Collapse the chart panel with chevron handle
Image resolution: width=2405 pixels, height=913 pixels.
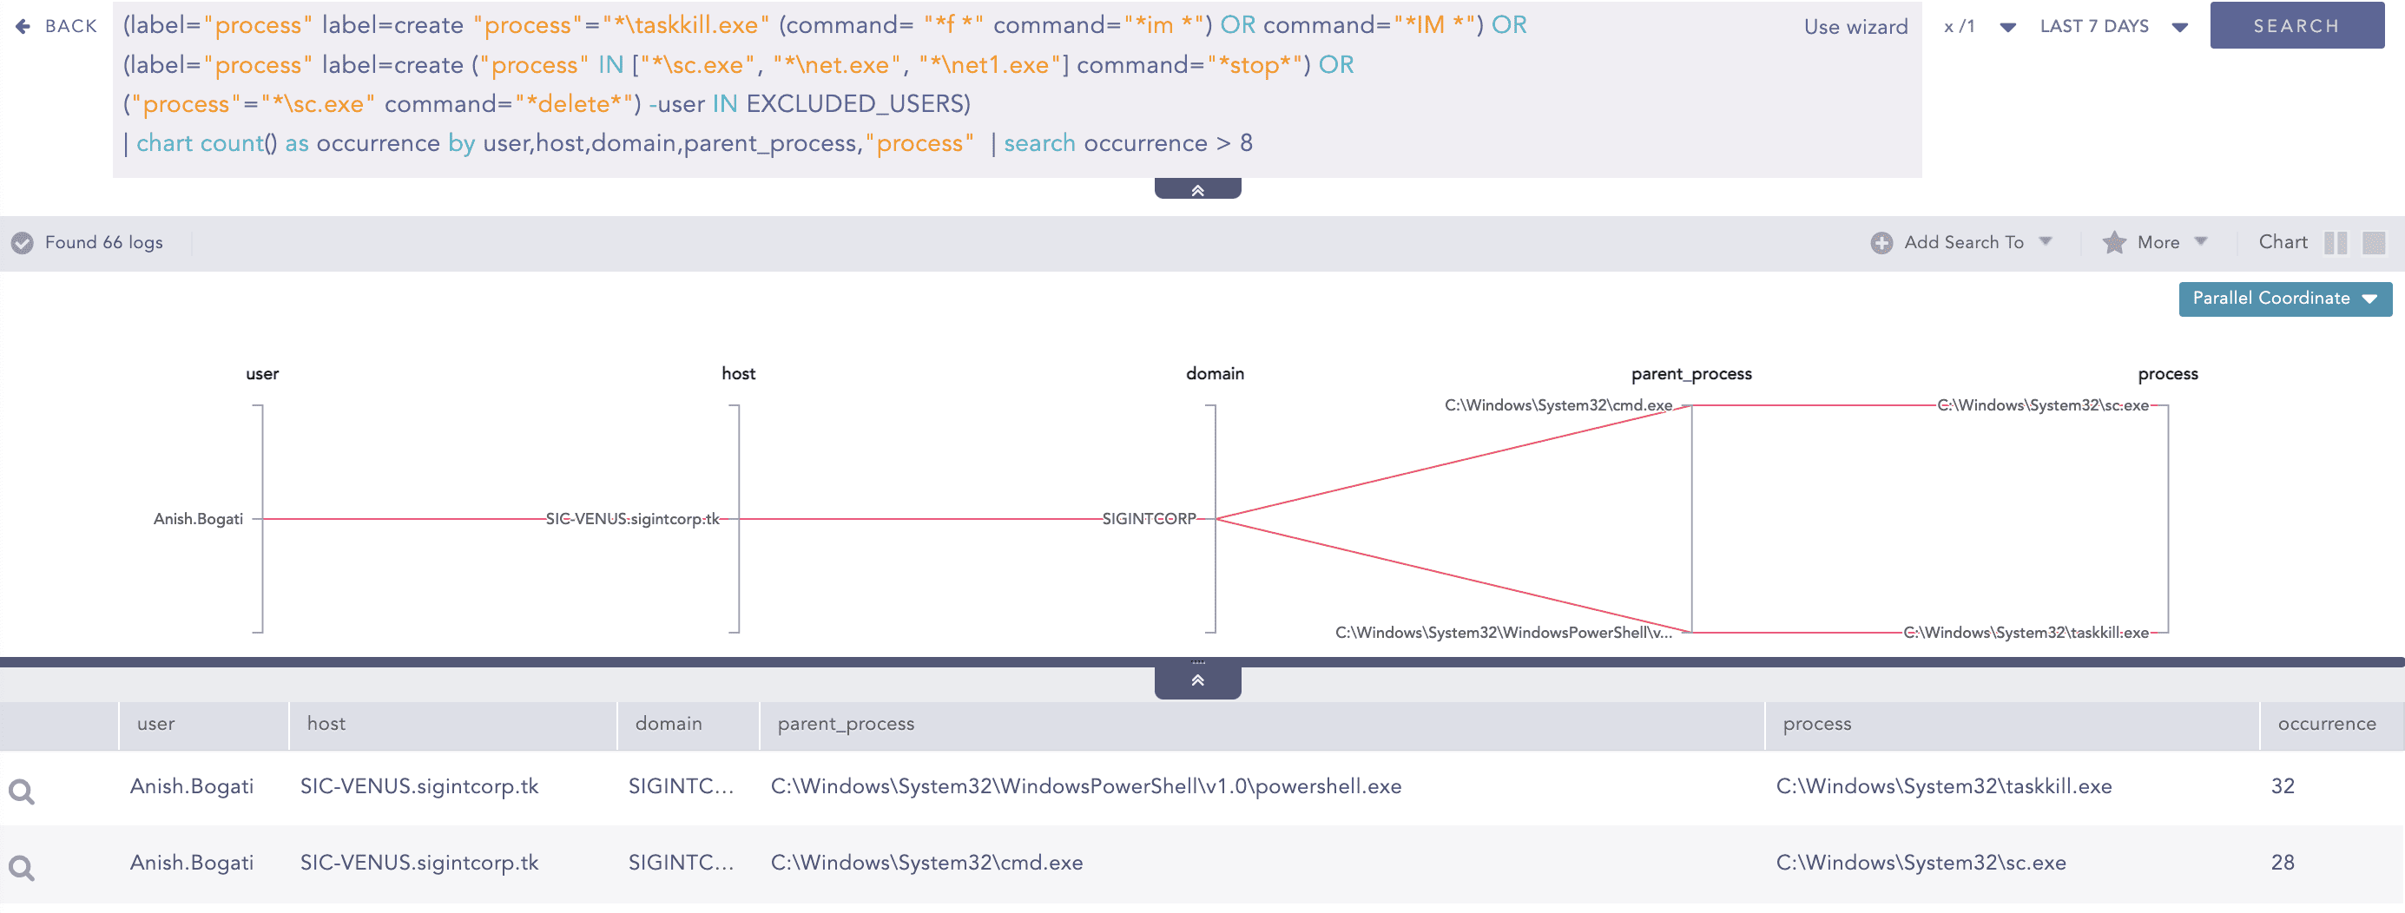click(x=1197, y=681)
